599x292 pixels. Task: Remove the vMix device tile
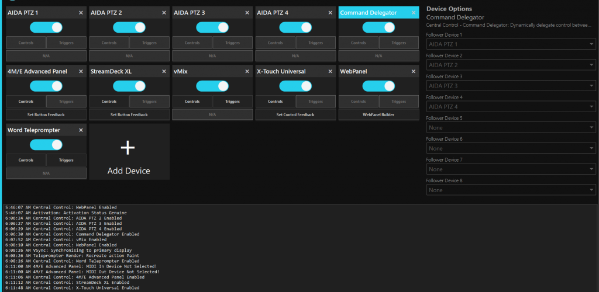tap(247, 71)
